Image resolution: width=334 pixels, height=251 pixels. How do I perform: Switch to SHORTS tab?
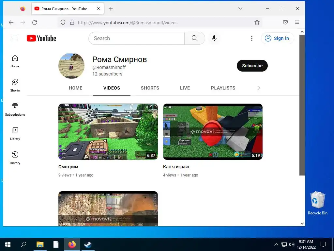[x=150, y=88]
